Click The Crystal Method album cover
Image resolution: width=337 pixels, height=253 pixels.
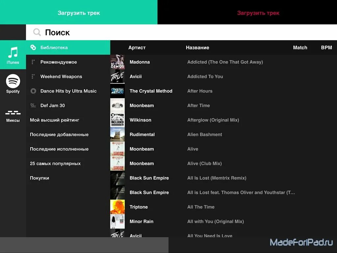click(x=117, y=91)
